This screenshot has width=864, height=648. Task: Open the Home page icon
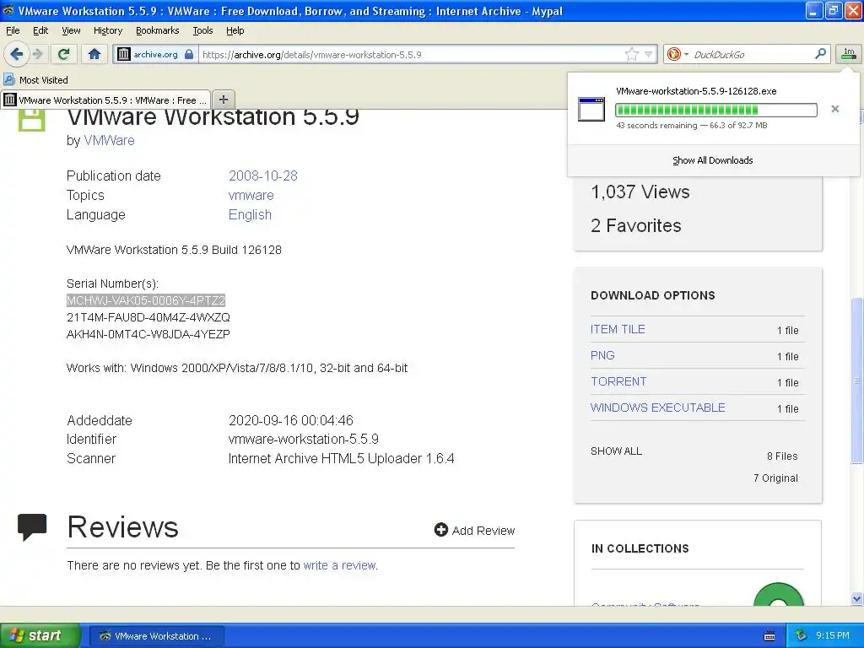pyautogui.click(x=94, y=54)
